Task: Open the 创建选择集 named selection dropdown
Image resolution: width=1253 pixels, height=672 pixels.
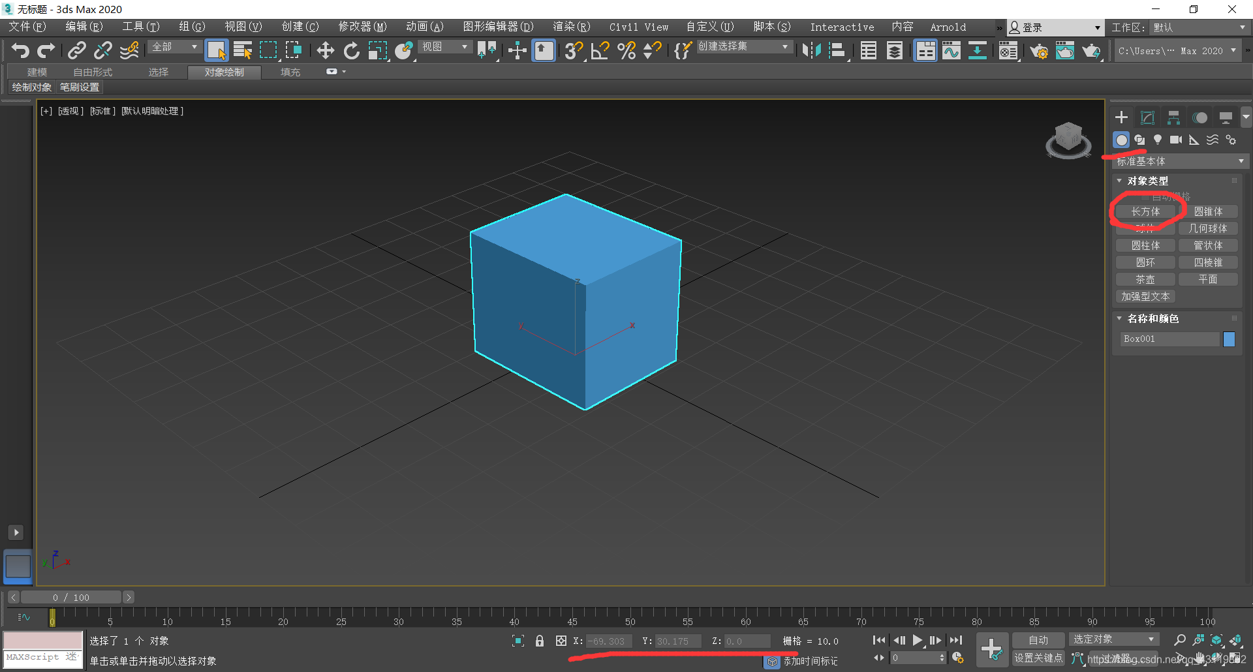Action: coord(744,47)
